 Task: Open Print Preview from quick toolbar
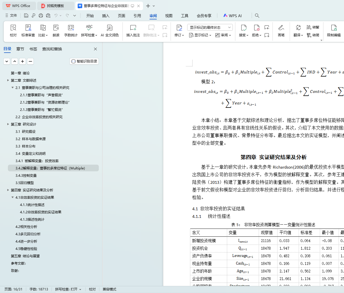click(48, 15)
